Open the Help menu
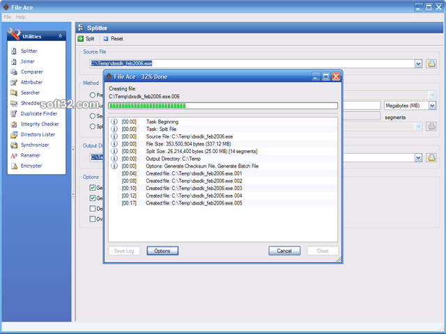Viewport: 446px width, 334px height. [21, 17]
